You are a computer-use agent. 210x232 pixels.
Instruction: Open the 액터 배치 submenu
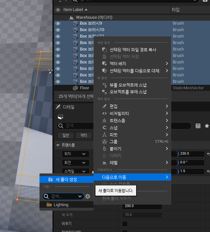click(x=132, y=64)
